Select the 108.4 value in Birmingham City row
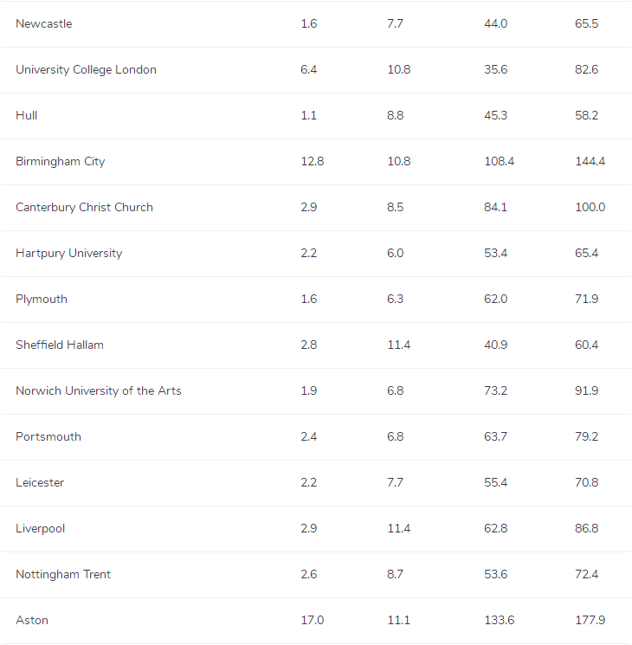Screen dimensions: 632x645 tap(499, 162)
